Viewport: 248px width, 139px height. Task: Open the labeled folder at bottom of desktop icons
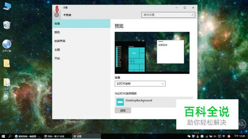[6, 84]
